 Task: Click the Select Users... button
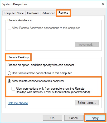87,102
